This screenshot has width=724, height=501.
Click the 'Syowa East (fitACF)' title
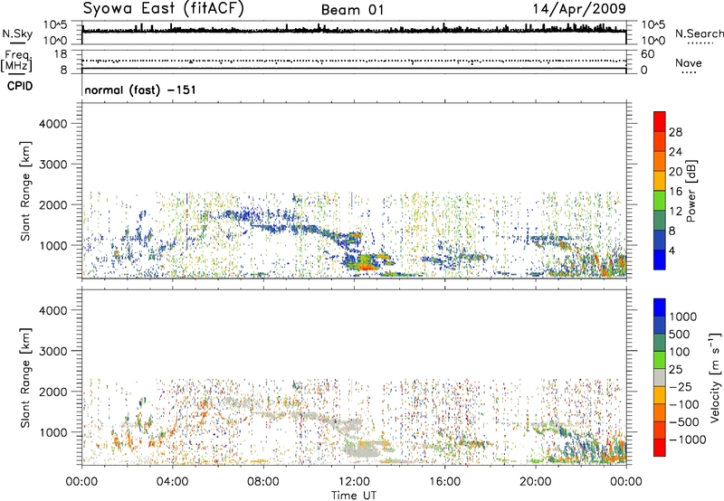[x=163, y=8]
